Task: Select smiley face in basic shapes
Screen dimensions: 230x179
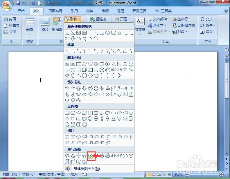Action: click(102, 70)
